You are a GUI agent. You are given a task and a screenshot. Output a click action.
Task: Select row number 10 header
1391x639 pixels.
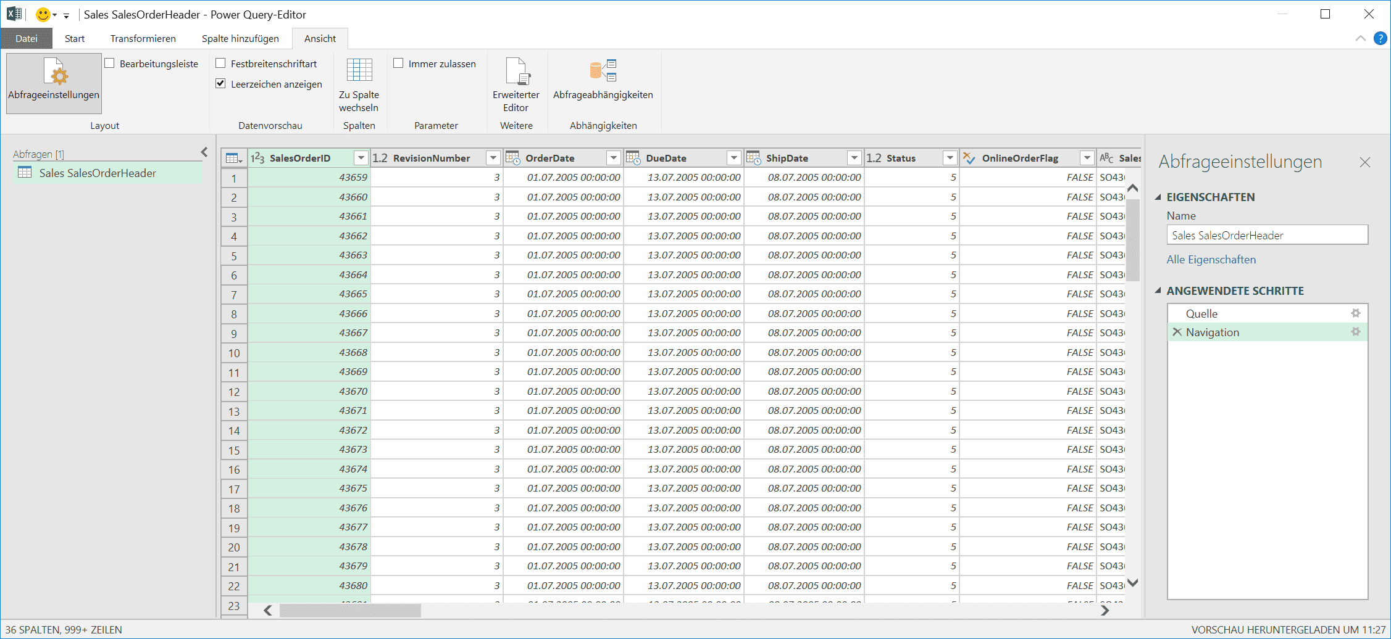pos(234,353)
